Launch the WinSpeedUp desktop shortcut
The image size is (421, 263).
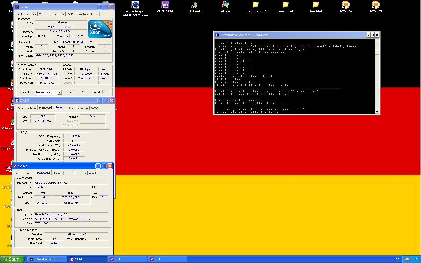195,7
